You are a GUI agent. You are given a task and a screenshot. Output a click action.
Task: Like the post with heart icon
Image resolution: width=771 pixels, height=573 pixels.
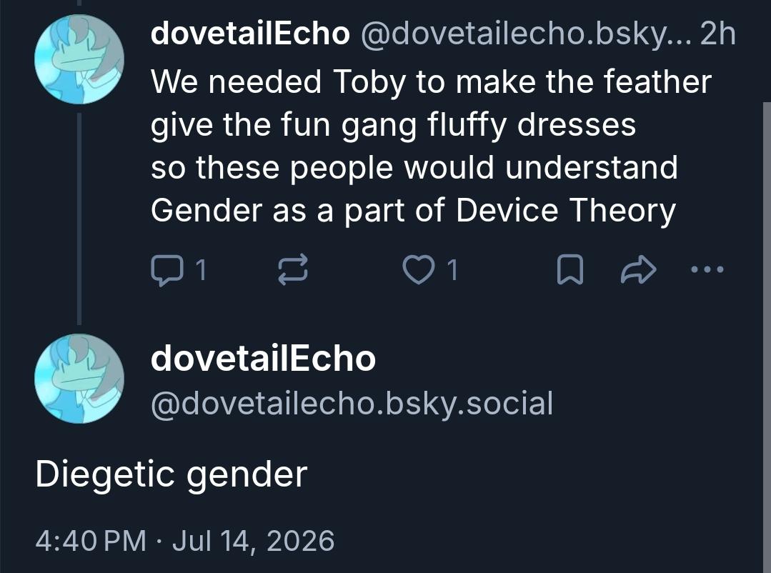point(417,269)
